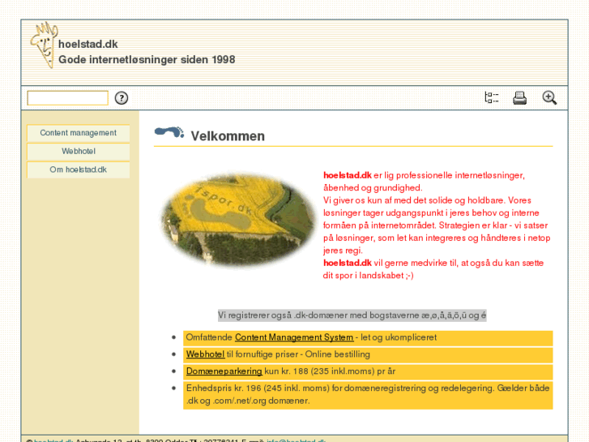This screenshot has width=589, height=442.
Task: Follow the Domæneparkering link
Action: pos(224,371)
